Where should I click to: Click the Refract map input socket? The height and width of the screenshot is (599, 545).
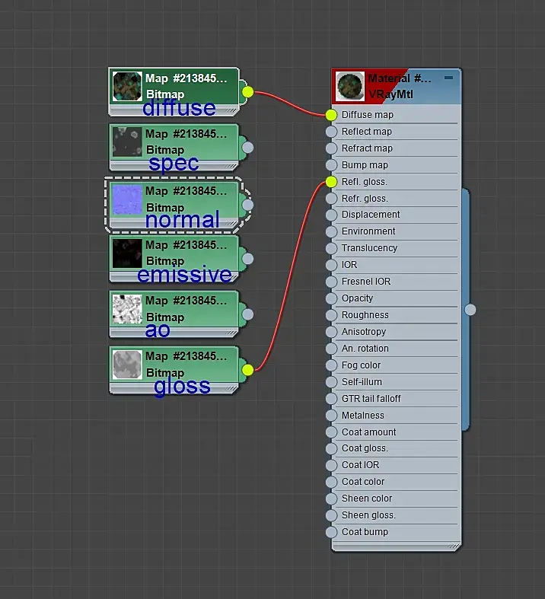(332, 148)
